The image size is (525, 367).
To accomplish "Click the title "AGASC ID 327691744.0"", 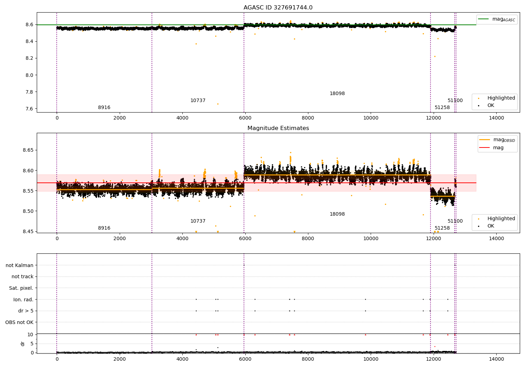I will coord(278,8).
